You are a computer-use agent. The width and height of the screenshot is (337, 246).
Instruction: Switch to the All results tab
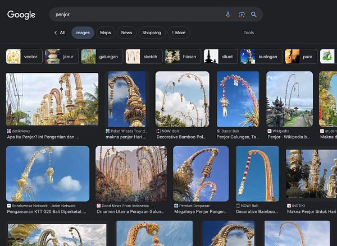[x=62, y=33]
